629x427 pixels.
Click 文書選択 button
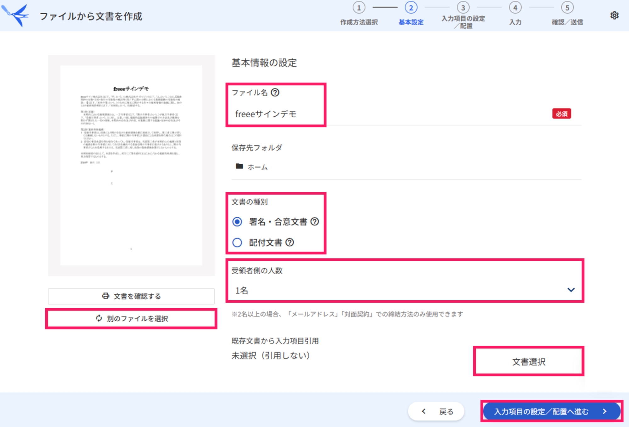[x=529, y=362]
